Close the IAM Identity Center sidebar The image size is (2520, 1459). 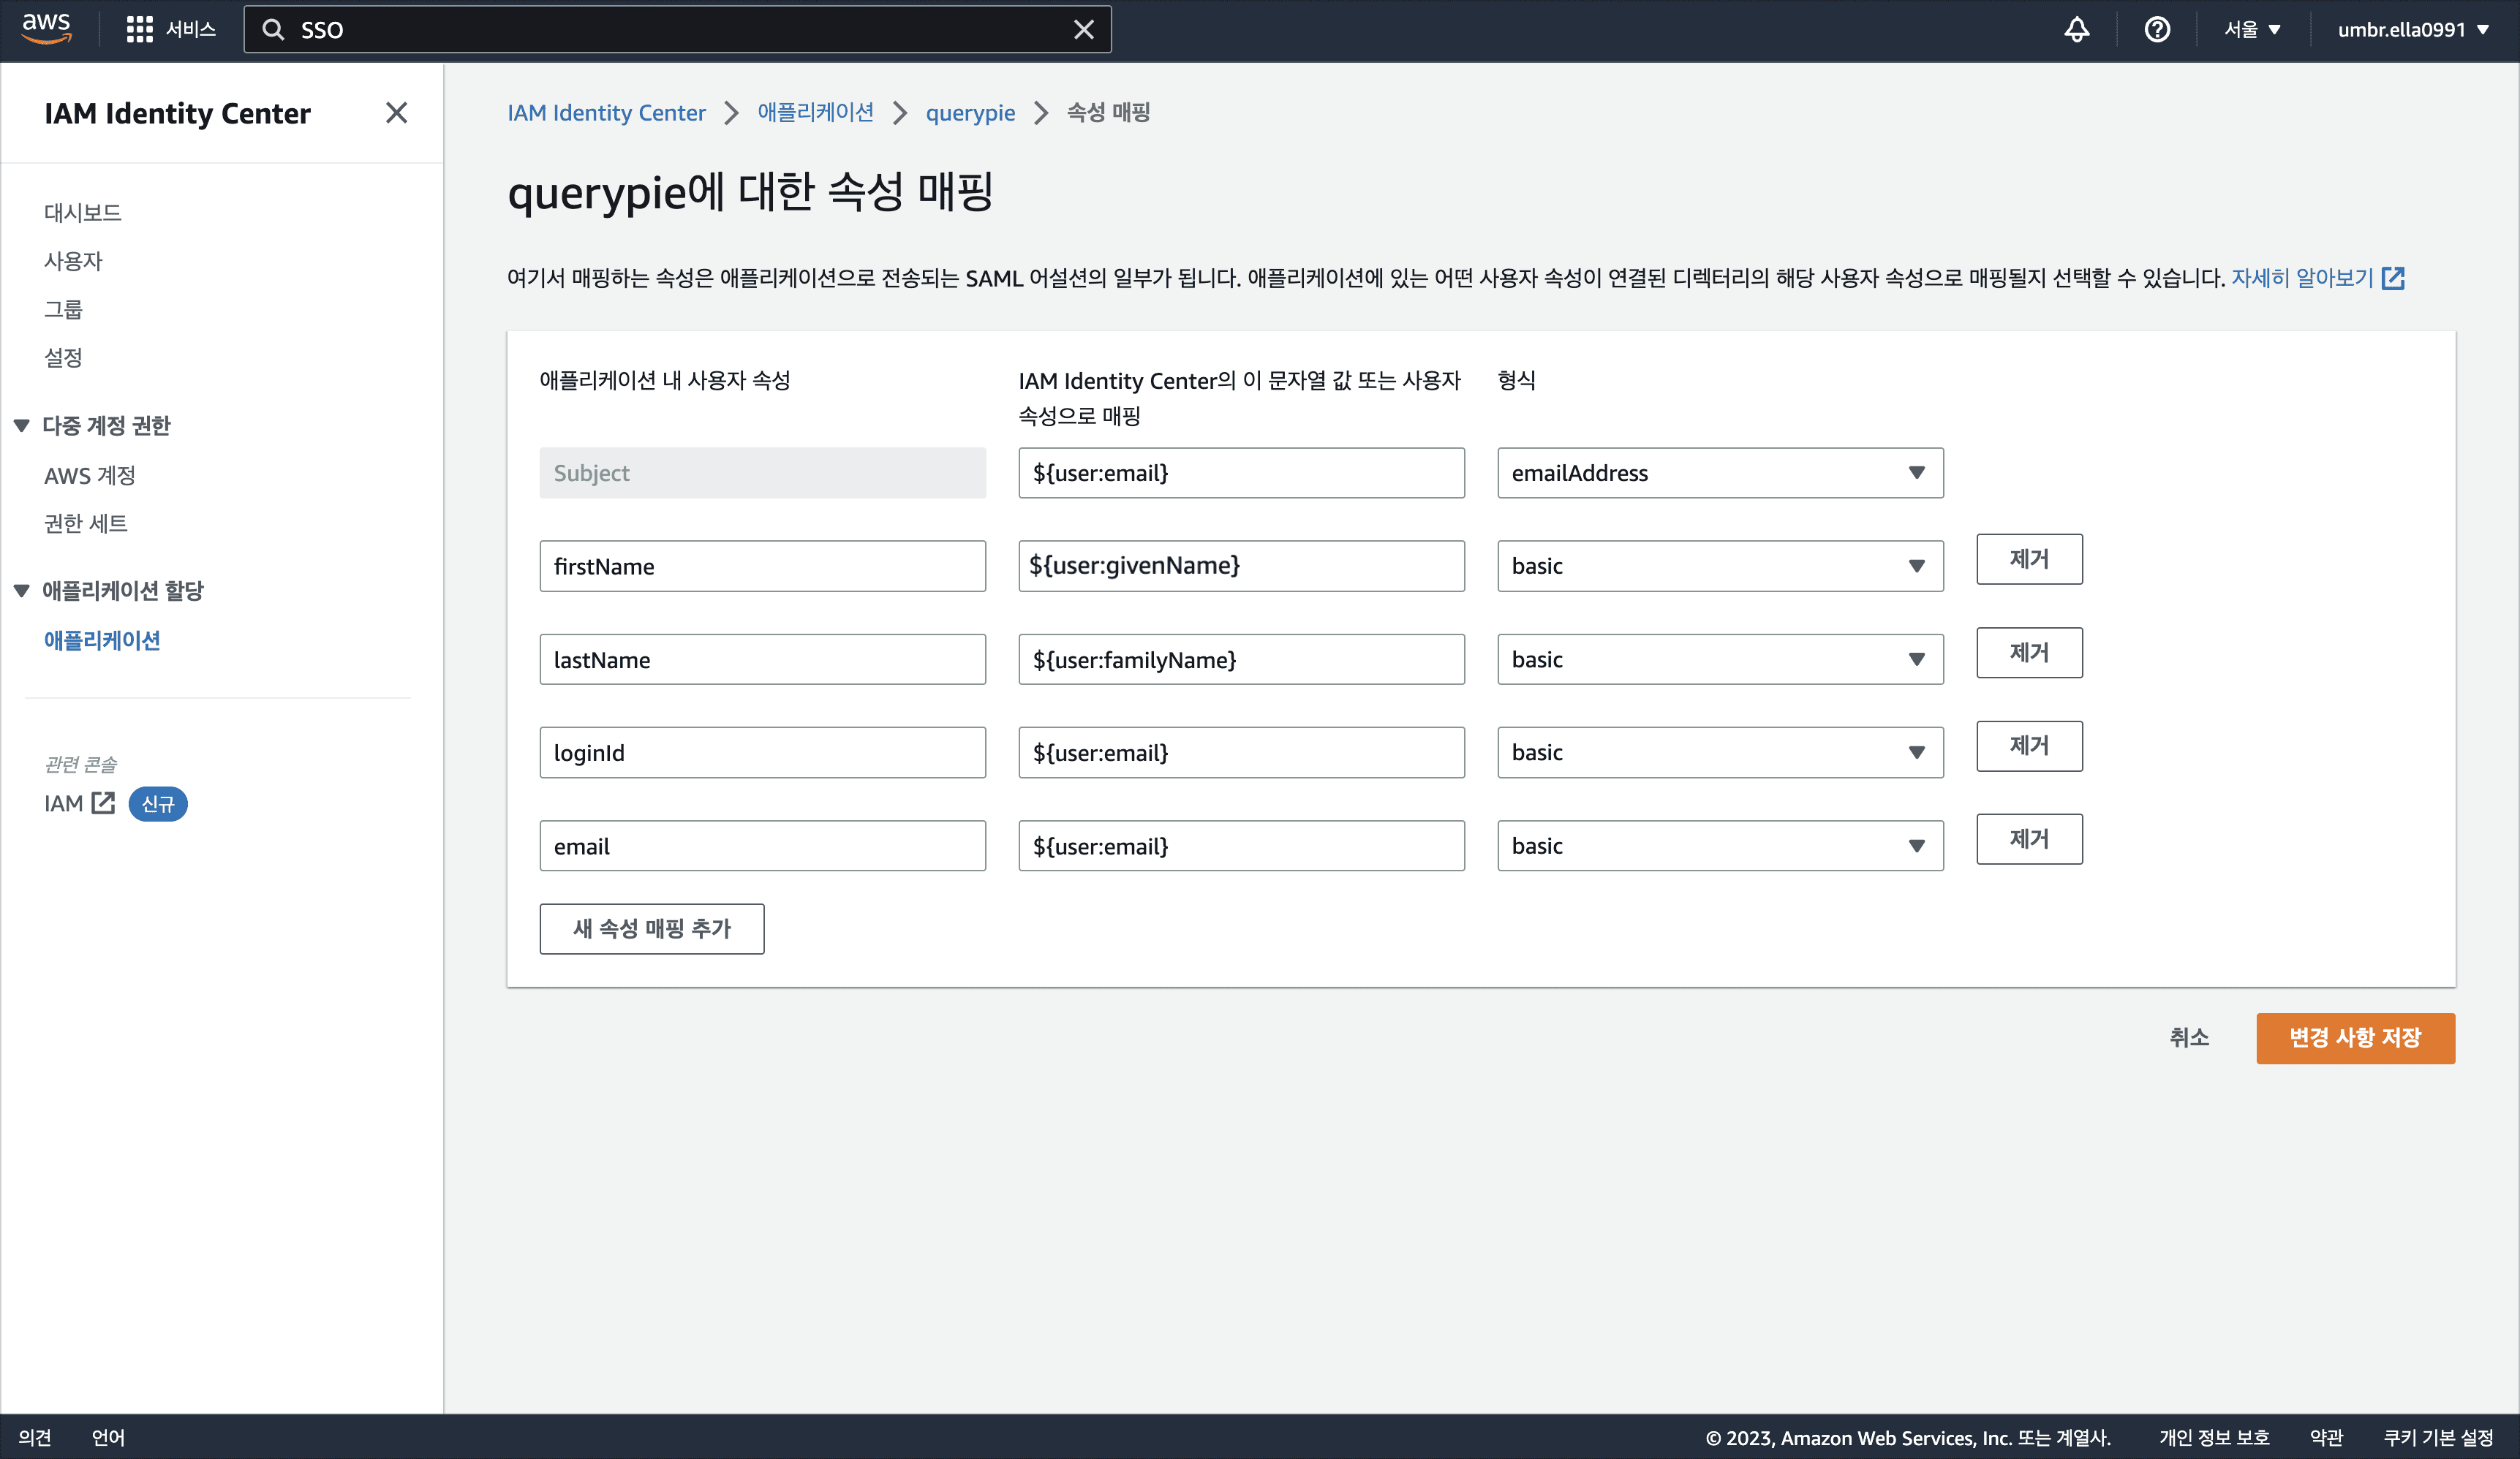coord(396,113)
